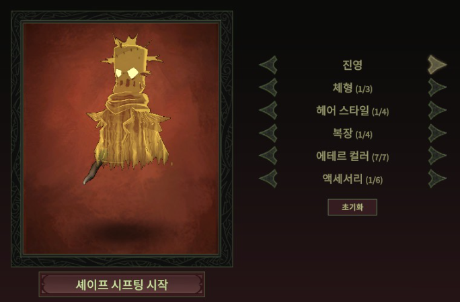Switch to next 복장 with right arrow

pos(437,133)
